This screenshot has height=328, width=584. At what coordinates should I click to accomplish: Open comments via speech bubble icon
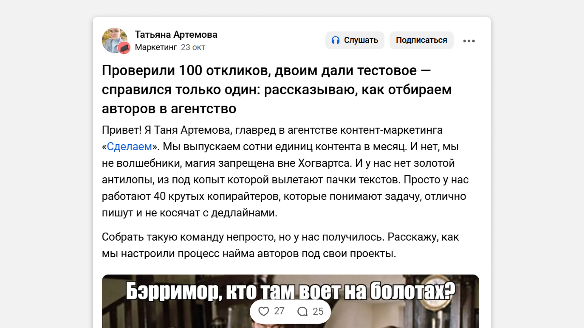coord(302,311)
